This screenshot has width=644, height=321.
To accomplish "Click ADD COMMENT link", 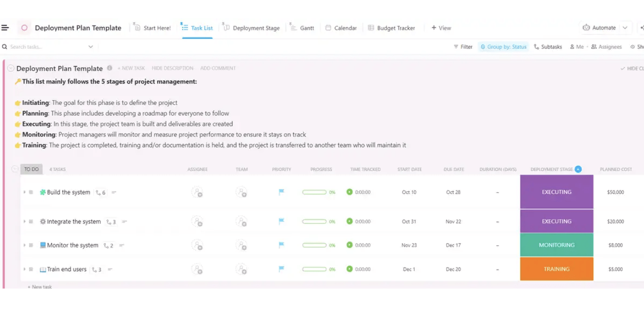I will 218,68.
